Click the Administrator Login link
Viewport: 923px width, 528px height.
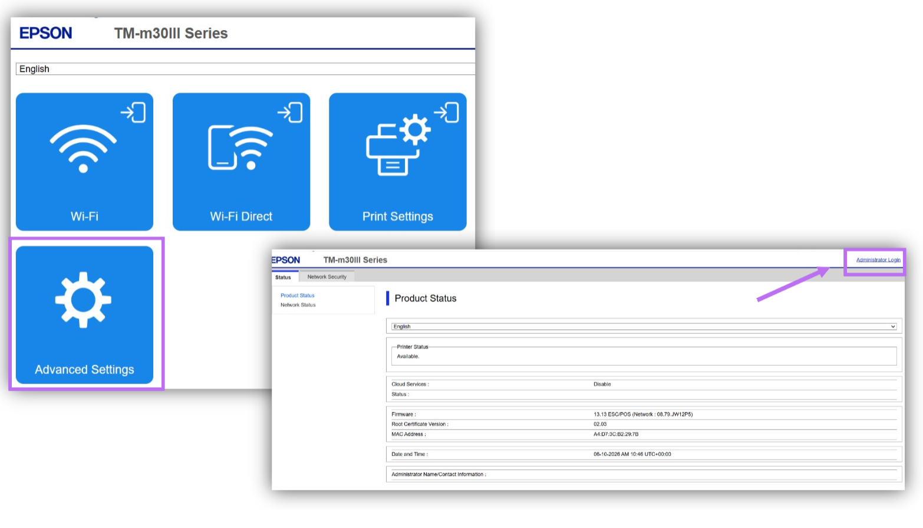click(878, 260)
